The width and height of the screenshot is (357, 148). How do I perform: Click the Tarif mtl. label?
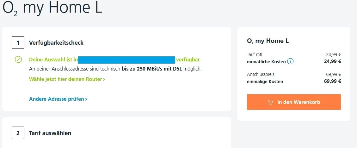pos(255,54)
